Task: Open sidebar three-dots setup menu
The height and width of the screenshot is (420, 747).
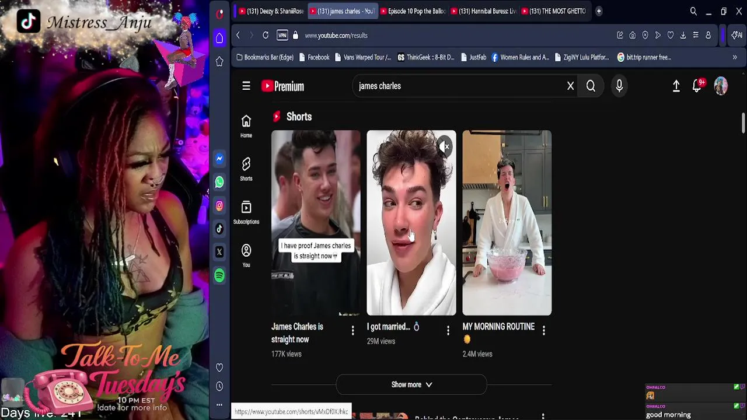Action: tap(219, 404)
